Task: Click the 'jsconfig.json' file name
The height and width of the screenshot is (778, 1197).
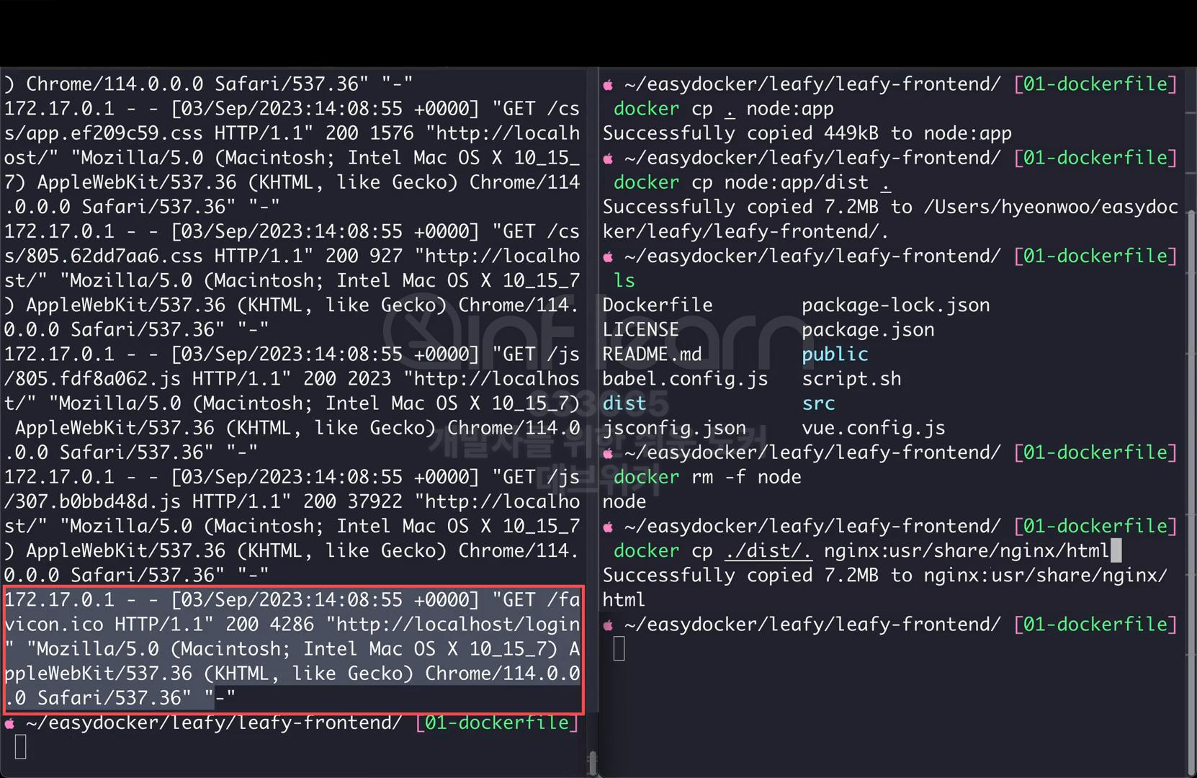Action: click(x=674, y=428)
